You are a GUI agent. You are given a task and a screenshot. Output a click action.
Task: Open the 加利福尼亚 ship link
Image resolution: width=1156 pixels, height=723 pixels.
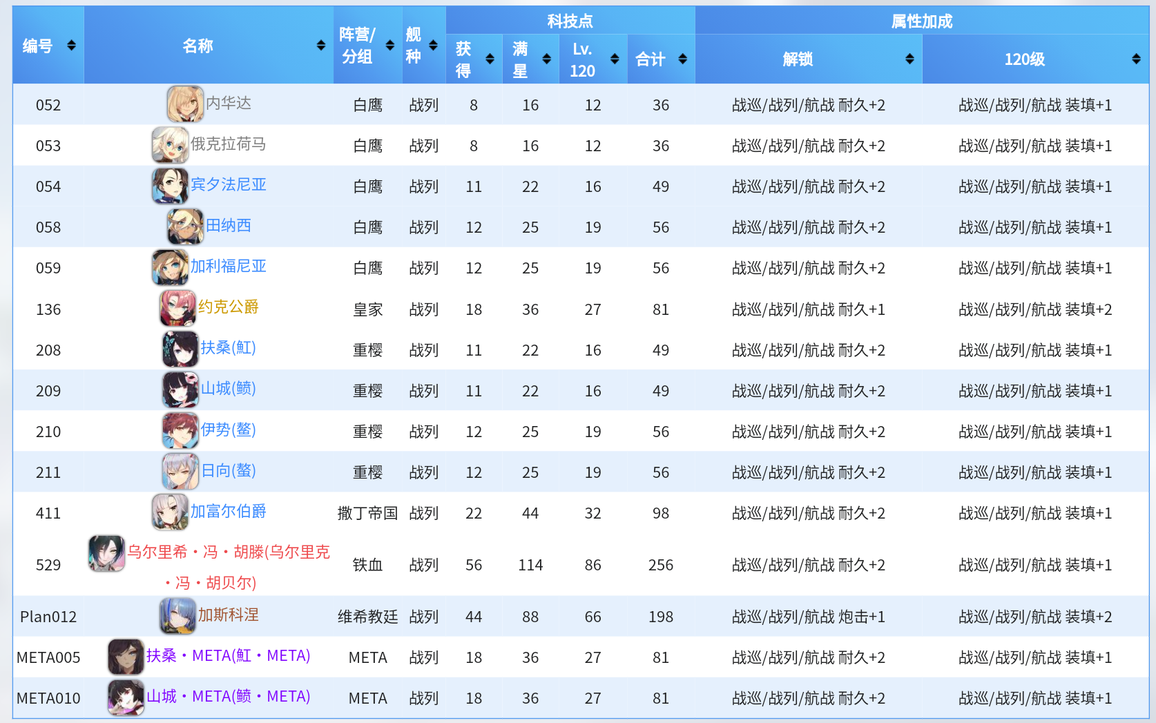click(229, 266)
